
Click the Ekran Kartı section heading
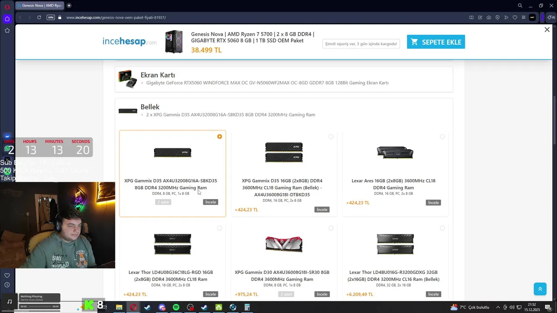[x=158, y=75]
